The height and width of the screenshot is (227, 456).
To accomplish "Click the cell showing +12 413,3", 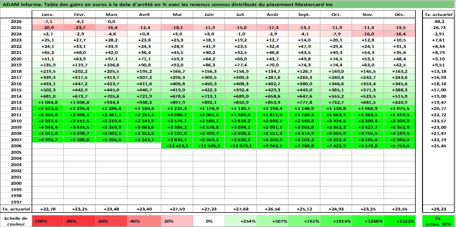I will 177,146.
